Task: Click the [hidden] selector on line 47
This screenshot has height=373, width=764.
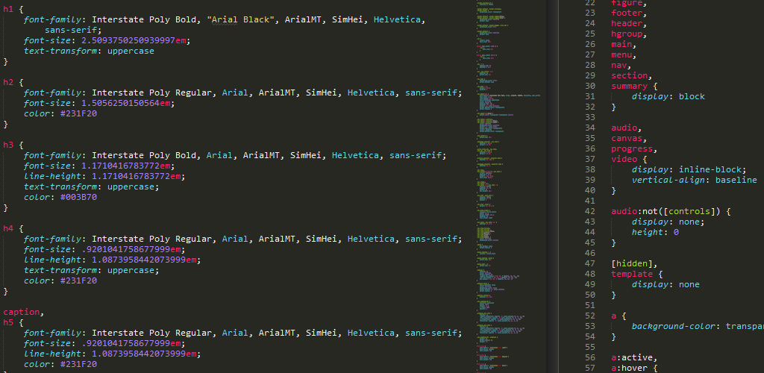Action: [x=632, y=263]
